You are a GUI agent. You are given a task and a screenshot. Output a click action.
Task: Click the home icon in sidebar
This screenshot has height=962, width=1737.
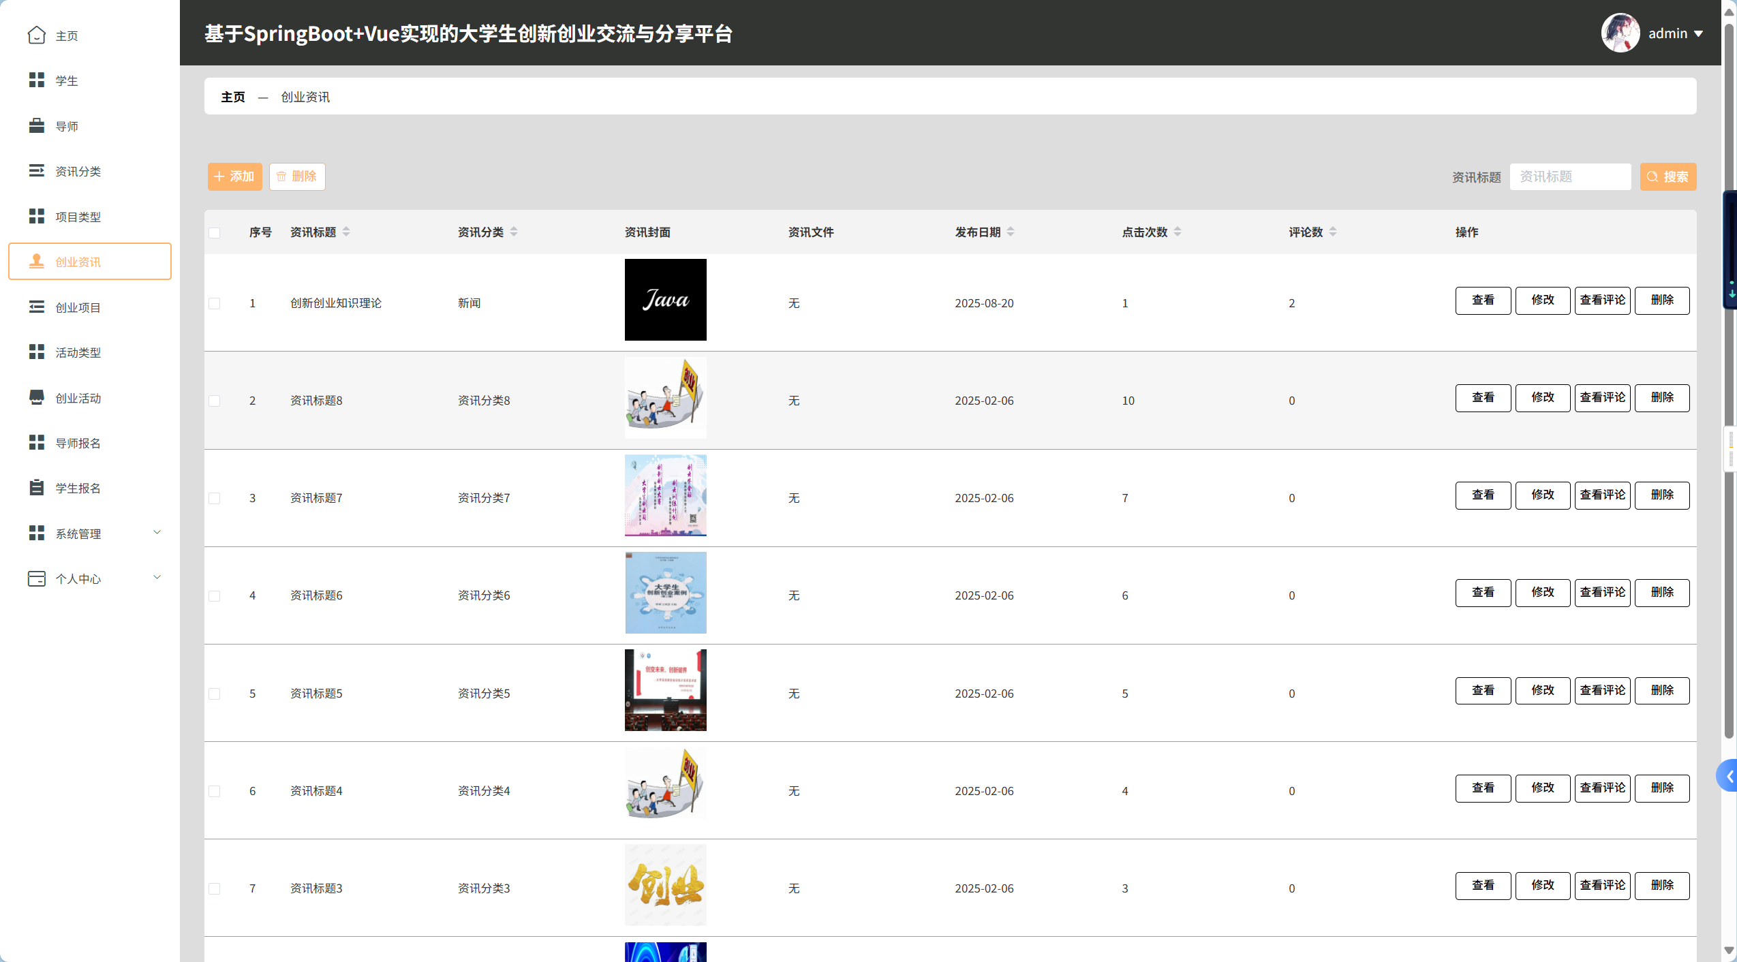tap(37, 35)
